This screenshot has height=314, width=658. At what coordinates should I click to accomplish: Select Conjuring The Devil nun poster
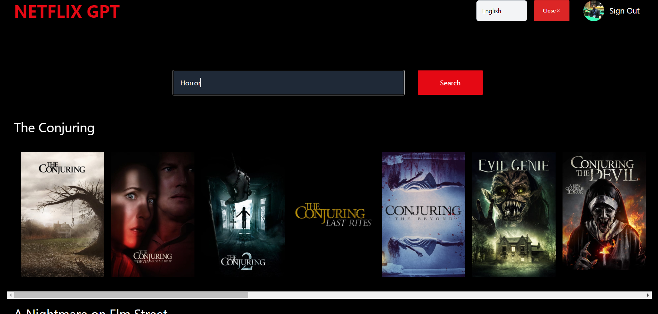[x=604, y=214]
